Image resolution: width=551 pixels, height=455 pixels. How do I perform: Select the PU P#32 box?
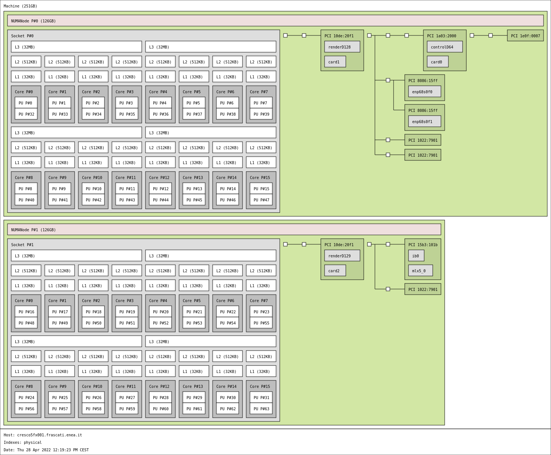click(26, 114)
